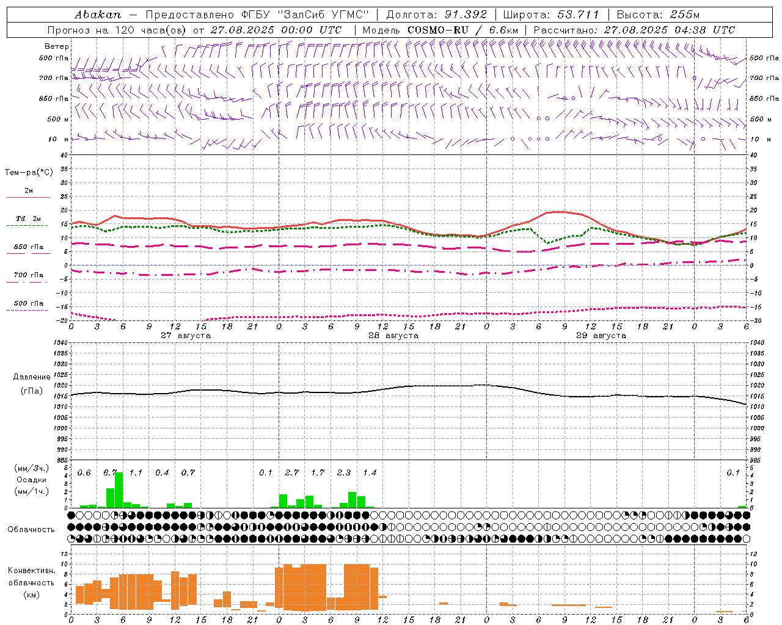Click the "0.6" precipitation total
The height and width of the screenshot is (625, 782).
tap(84, 472)
